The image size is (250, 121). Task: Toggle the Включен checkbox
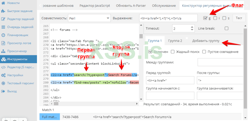pyautogui.click(x=150, y=52)
